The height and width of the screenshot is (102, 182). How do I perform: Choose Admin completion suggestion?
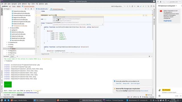(78, 21)
